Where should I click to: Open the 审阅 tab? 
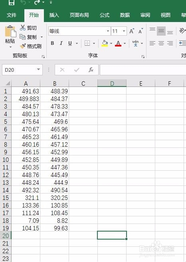[x=145, y=15]
